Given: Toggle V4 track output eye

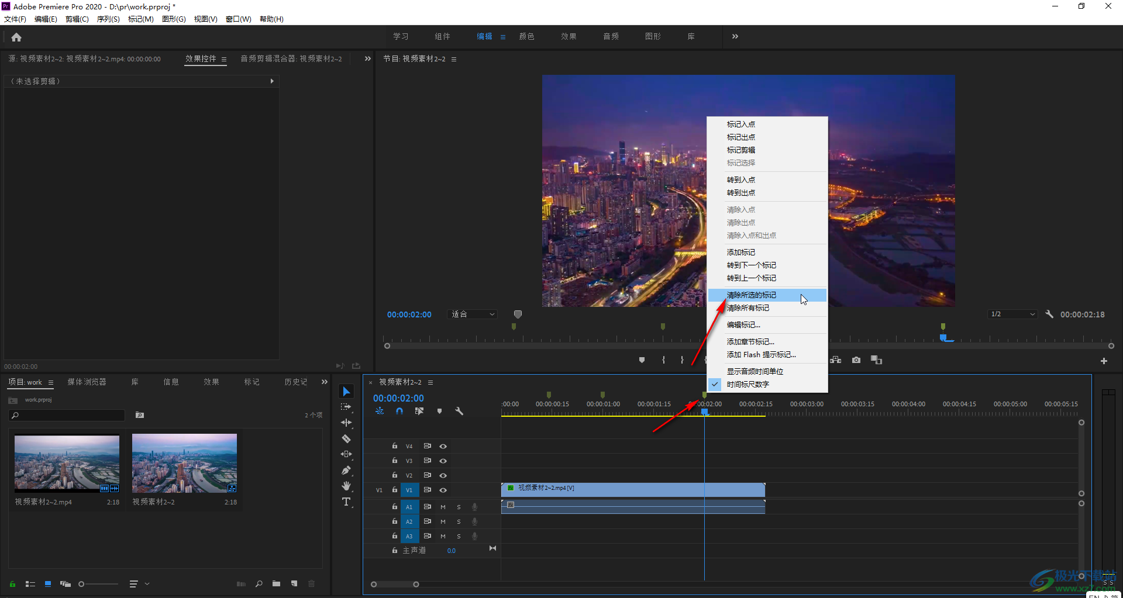Looking at the screenshot, I should click(x=443, y=446).
